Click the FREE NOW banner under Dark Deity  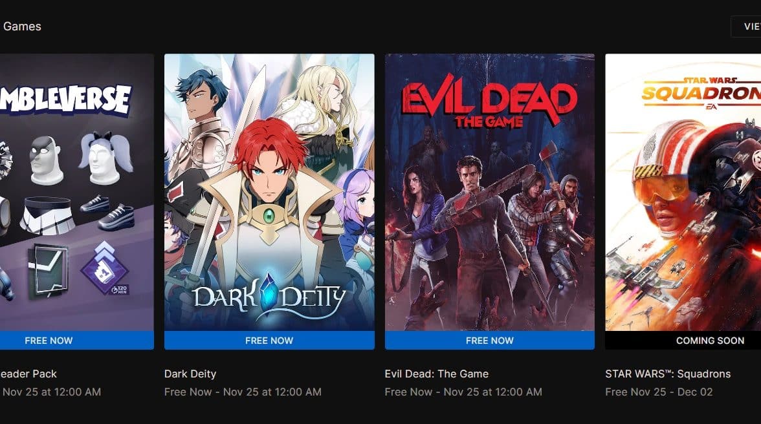269,340
